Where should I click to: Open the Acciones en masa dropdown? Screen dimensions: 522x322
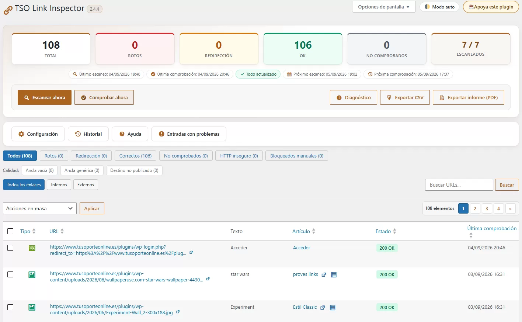coord(40,208)
